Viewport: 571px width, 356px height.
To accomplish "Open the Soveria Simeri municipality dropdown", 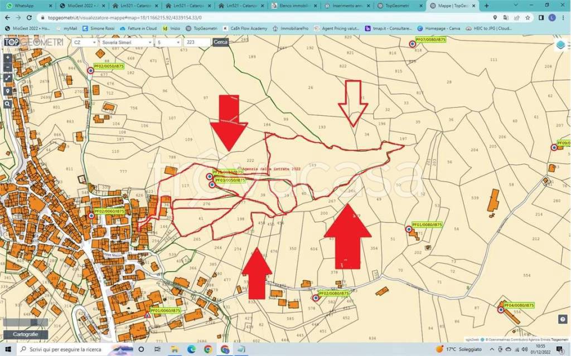I will (x=127, y=42).
